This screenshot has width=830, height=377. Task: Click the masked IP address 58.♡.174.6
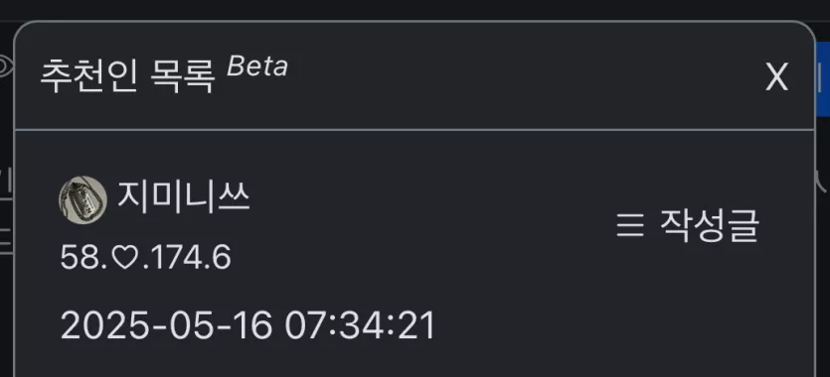(145, 258)
